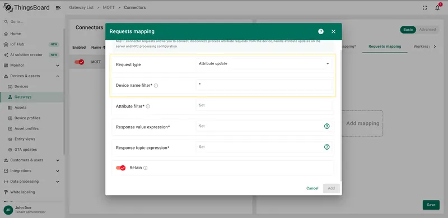Viewport: 448px width, 218px height.
Task: Click the OTA updates icon
Action: (x=10, y=150)
